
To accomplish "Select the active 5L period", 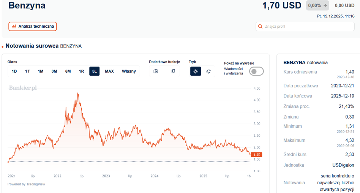I will click(94, 71).
